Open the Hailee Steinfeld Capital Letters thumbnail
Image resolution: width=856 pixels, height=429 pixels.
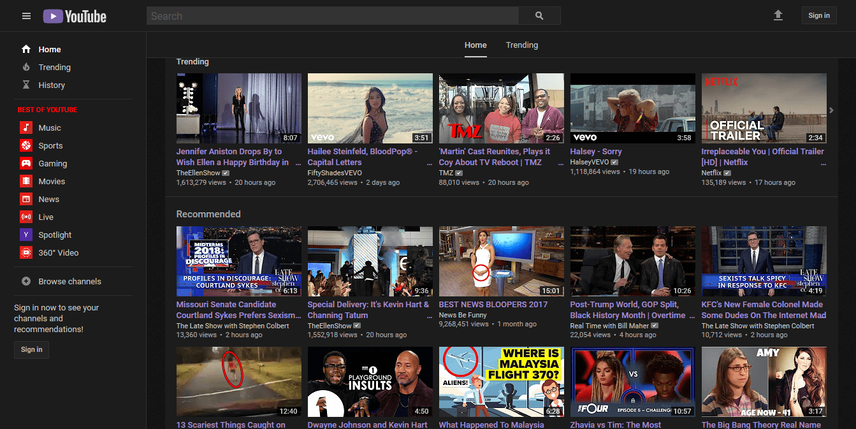[x=370, y=108]
